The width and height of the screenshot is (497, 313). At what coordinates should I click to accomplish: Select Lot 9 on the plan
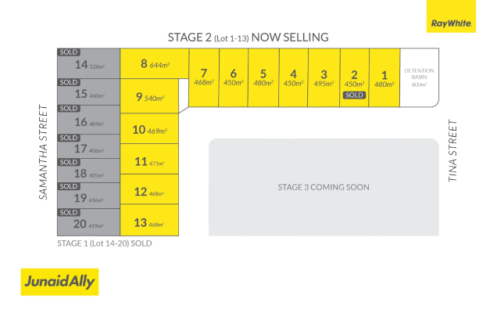click(x=148, y=97)
